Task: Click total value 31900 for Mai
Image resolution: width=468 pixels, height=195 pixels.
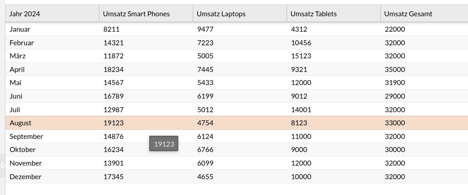Action: [394, 83]
